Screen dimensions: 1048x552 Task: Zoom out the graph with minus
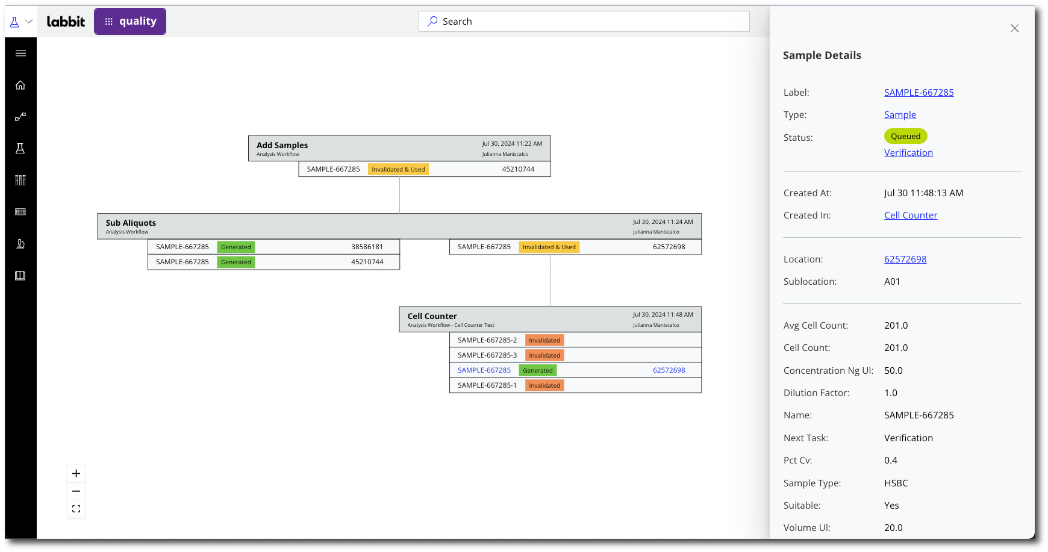click(76, 491)
